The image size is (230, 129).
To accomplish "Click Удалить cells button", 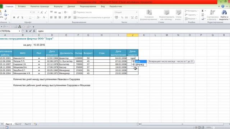I will (191, 15).
